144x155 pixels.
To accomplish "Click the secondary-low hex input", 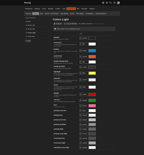I will tap(85, 138).
